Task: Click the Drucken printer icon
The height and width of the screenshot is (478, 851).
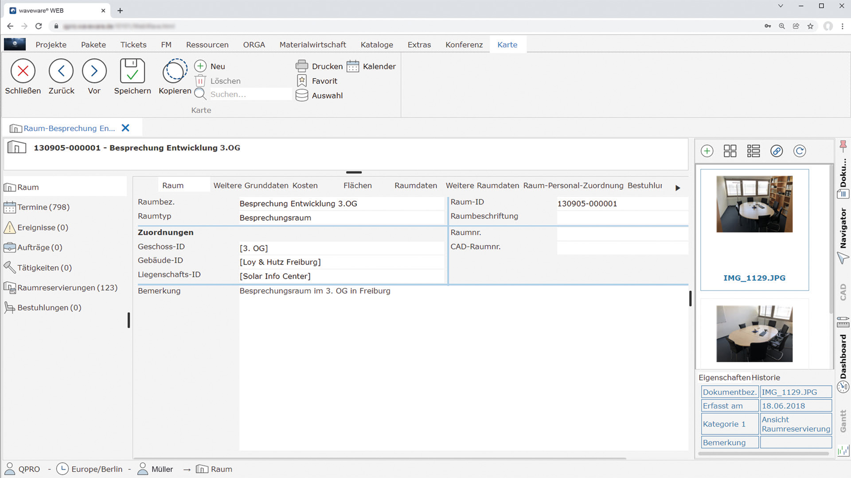Action: coord(302,66)
